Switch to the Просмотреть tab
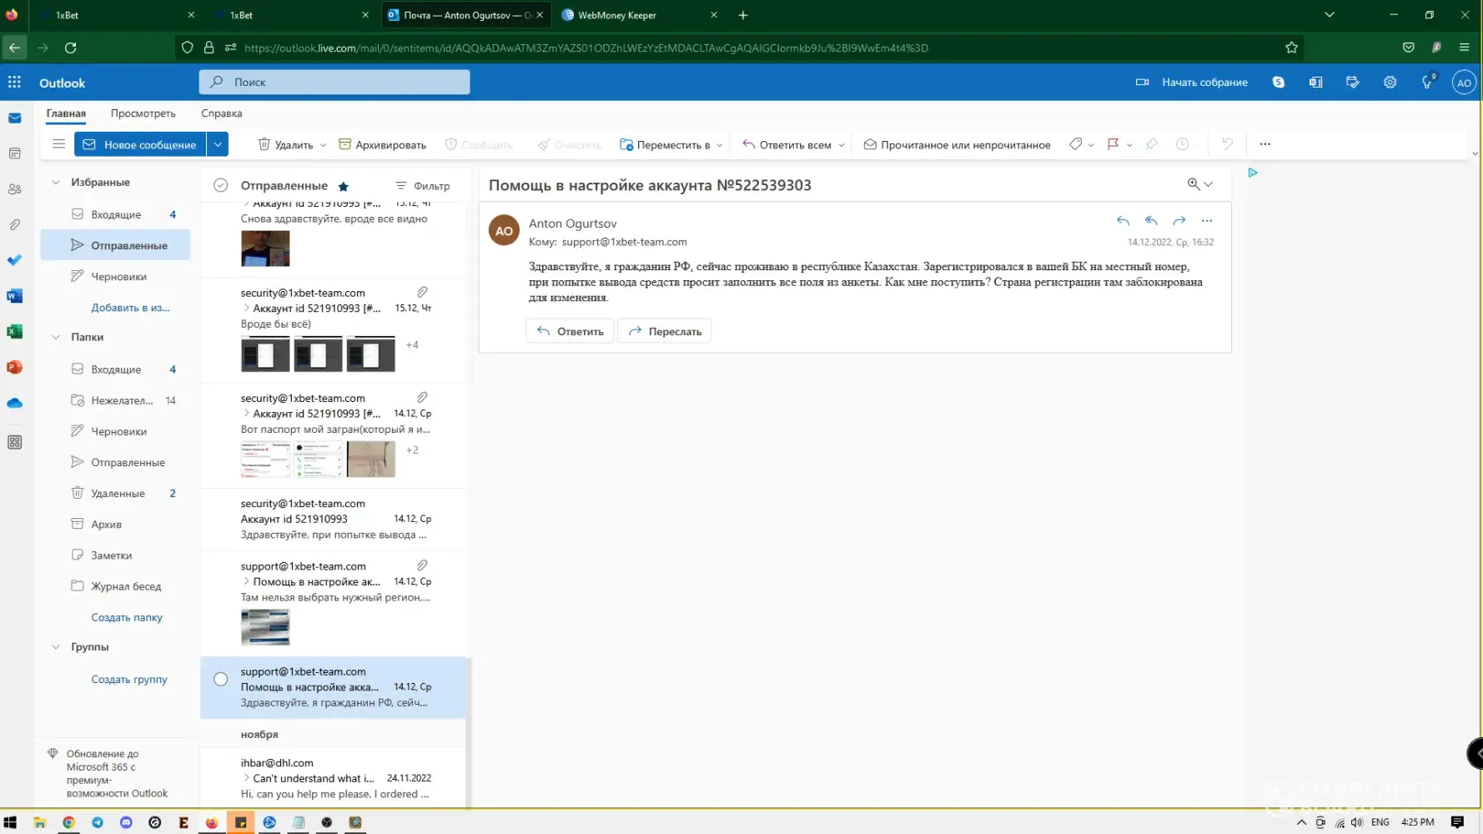Image resolution: width=1483 pixels, height=834 pixels. coord(143,113)
